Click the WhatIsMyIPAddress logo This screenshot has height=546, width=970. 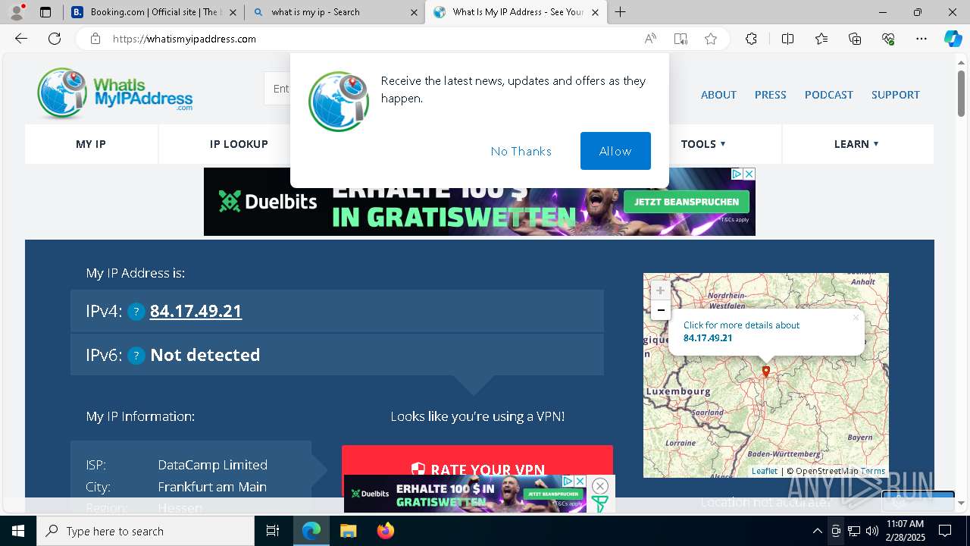115,94
